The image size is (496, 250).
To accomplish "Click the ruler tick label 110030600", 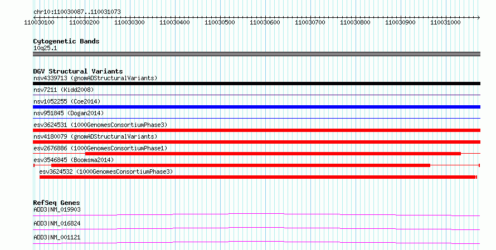I will pos(265,22).
